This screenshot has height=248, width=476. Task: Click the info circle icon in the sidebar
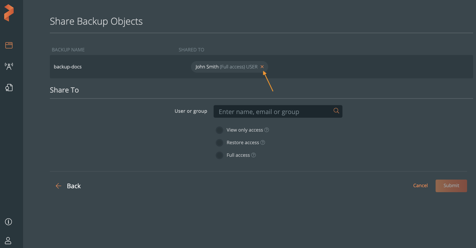pyautogui.click(x=8, y=222)
